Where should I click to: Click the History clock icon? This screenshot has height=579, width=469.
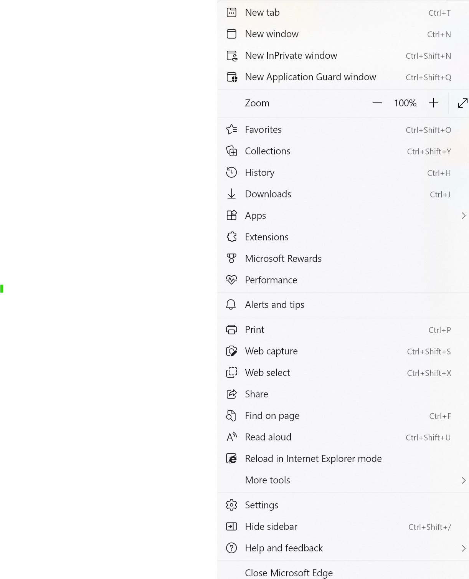tap(231, 173)
